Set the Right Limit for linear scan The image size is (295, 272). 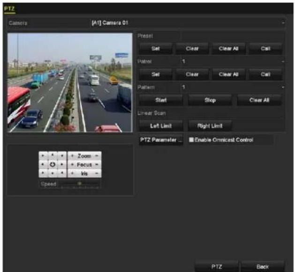210,126
